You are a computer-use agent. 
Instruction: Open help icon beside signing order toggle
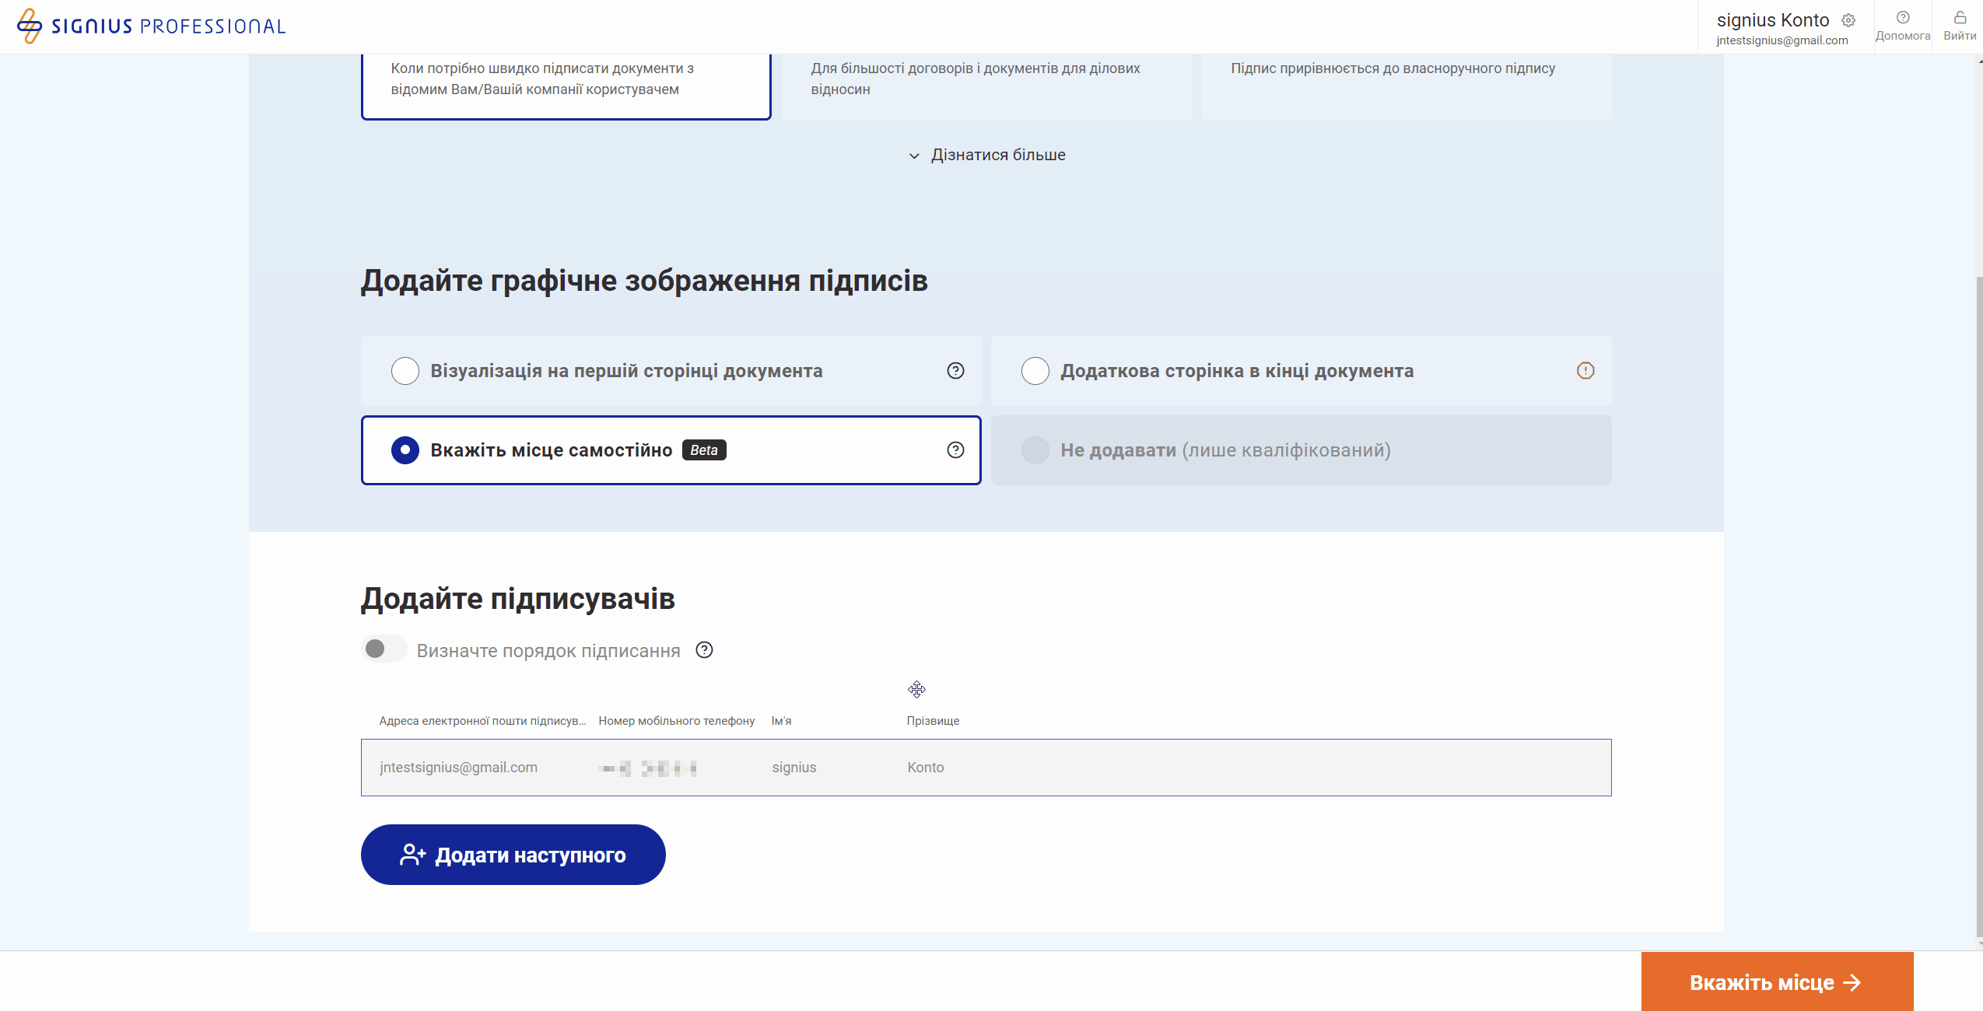[x=704, y=650]
